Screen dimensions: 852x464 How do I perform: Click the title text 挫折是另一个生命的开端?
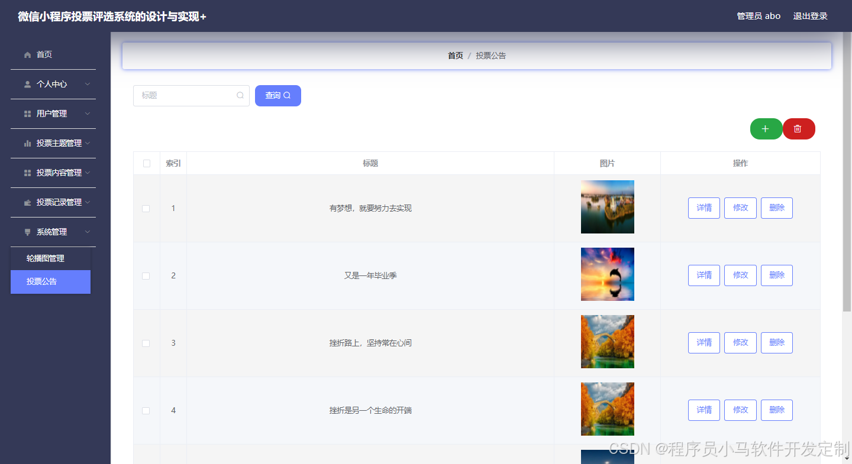tap(370, 410)
